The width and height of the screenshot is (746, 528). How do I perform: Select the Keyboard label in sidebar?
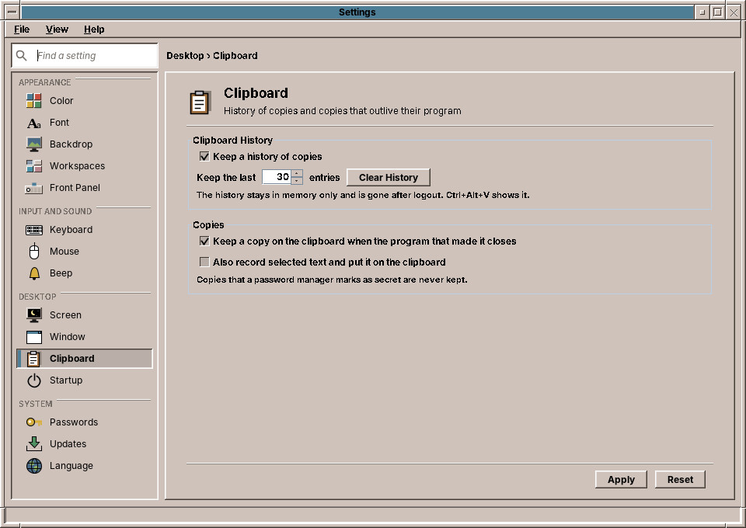(71, 230)
